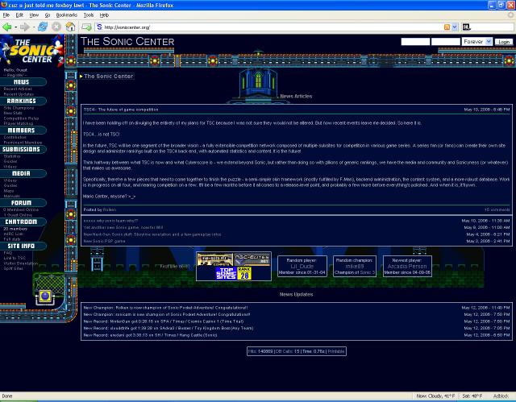The image size is (516, 402).
Task: Click the MEMBERS sidebar header
Action: (22, 131)
